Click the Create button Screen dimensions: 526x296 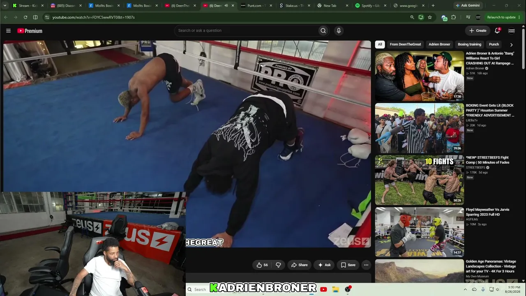point(478,30)
